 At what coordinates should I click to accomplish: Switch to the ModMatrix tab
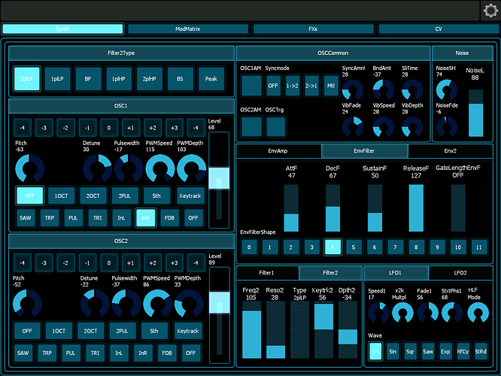(188, 29)
